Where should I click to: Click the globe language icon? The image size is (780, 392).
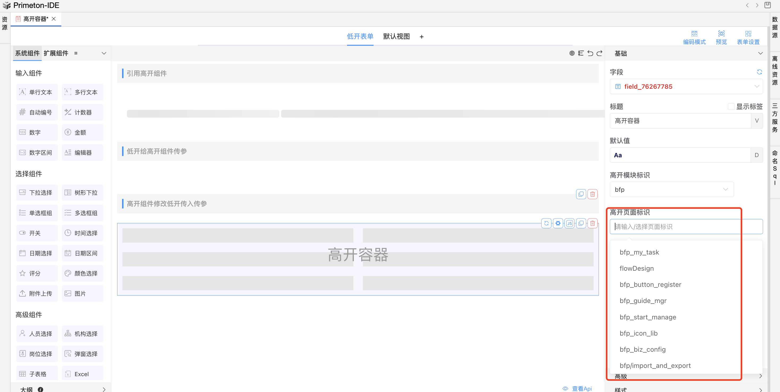(x=572, y=53)
